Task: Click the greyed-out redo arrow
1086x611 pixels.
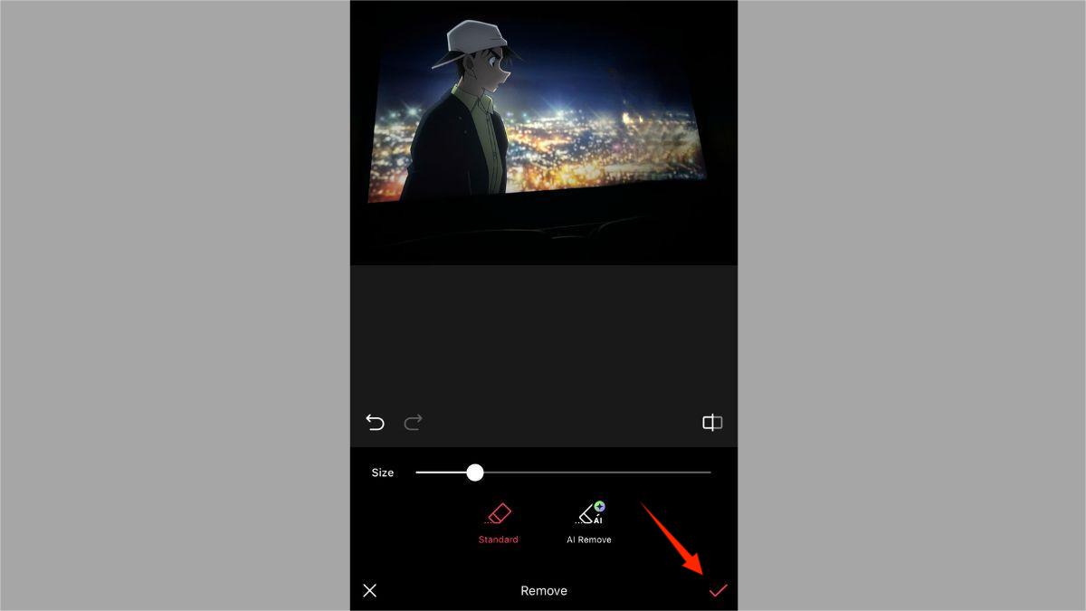Action: click(413, 423)
